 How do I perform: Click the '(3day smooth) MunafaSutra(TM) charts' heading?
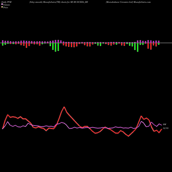tap(58, 2)
